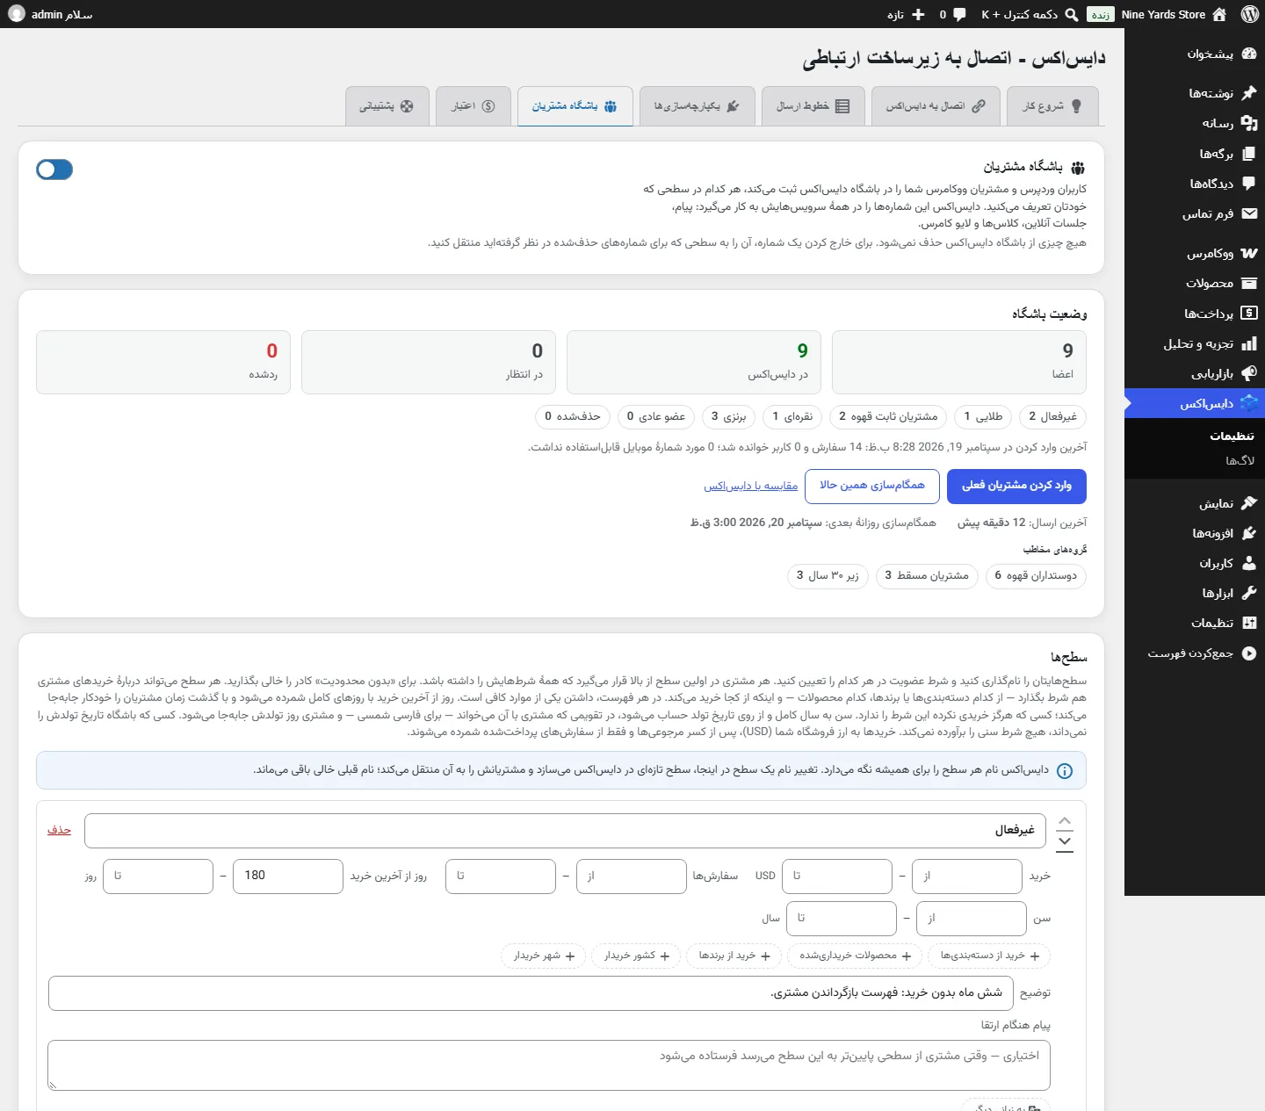1265x1111 pixels.
Task: Move the غیرفعال tier up with arrow
Action: click(x=1065, y=821)
